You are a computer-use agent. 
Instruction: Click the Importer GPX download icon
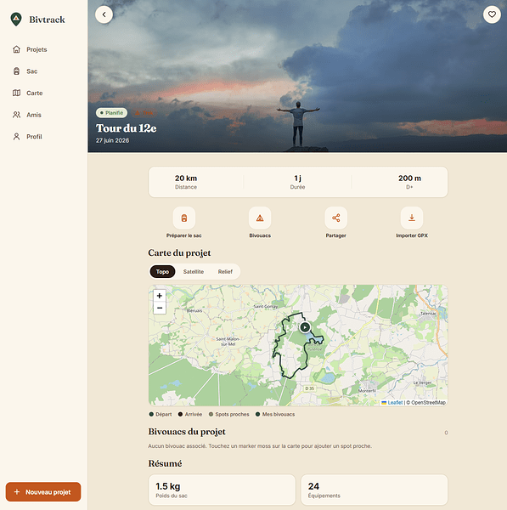coord(412,218)
